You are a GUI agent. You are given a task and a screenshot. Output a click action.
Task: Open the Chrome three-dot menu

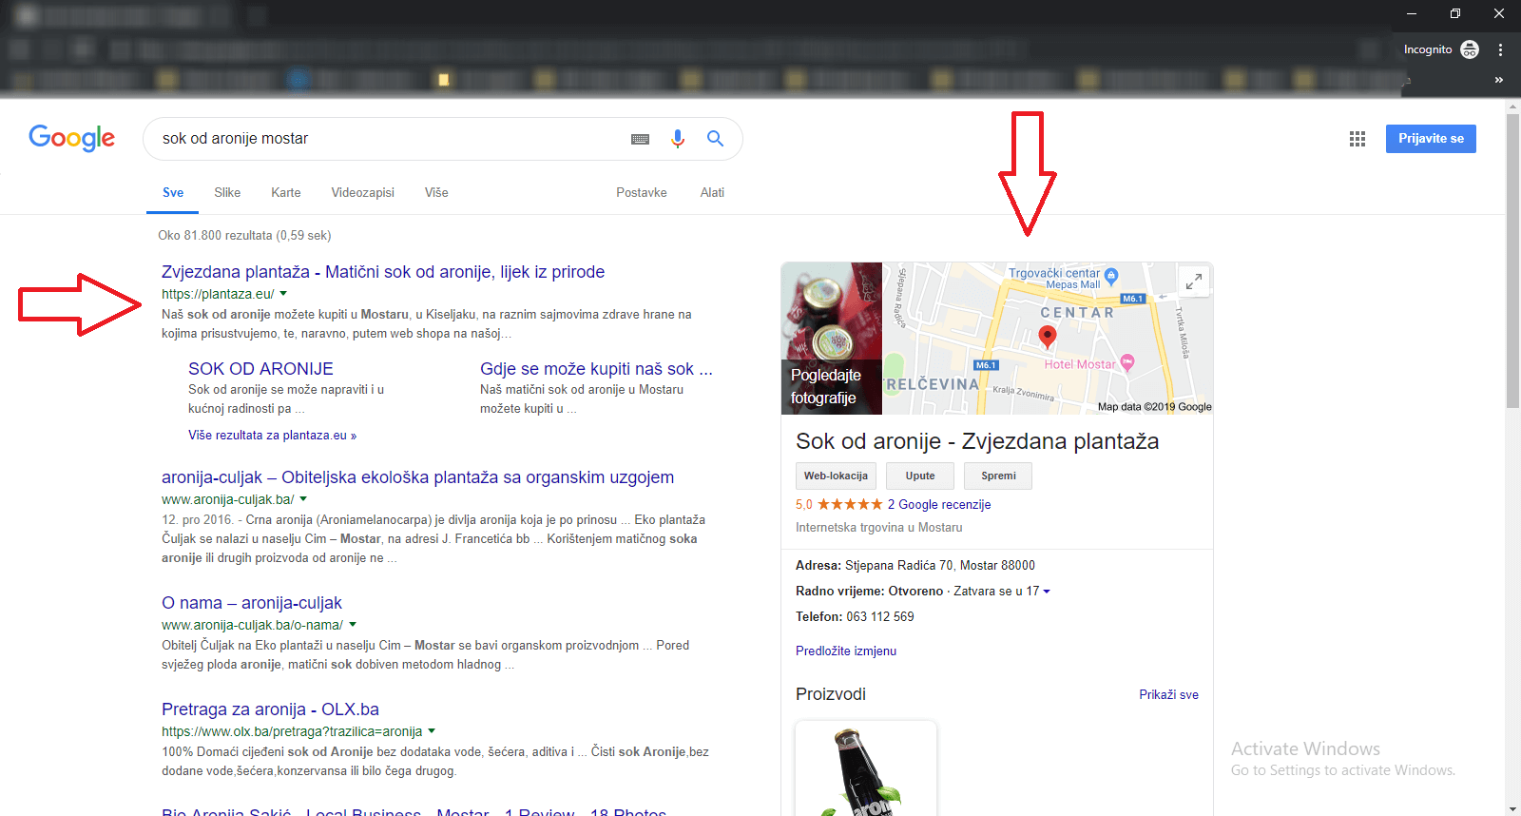coord(1501,49)
